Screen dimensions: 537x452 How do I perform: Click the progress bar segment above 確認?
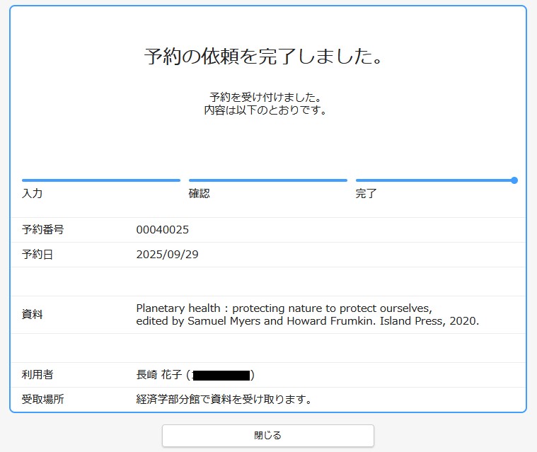[267, 180]
